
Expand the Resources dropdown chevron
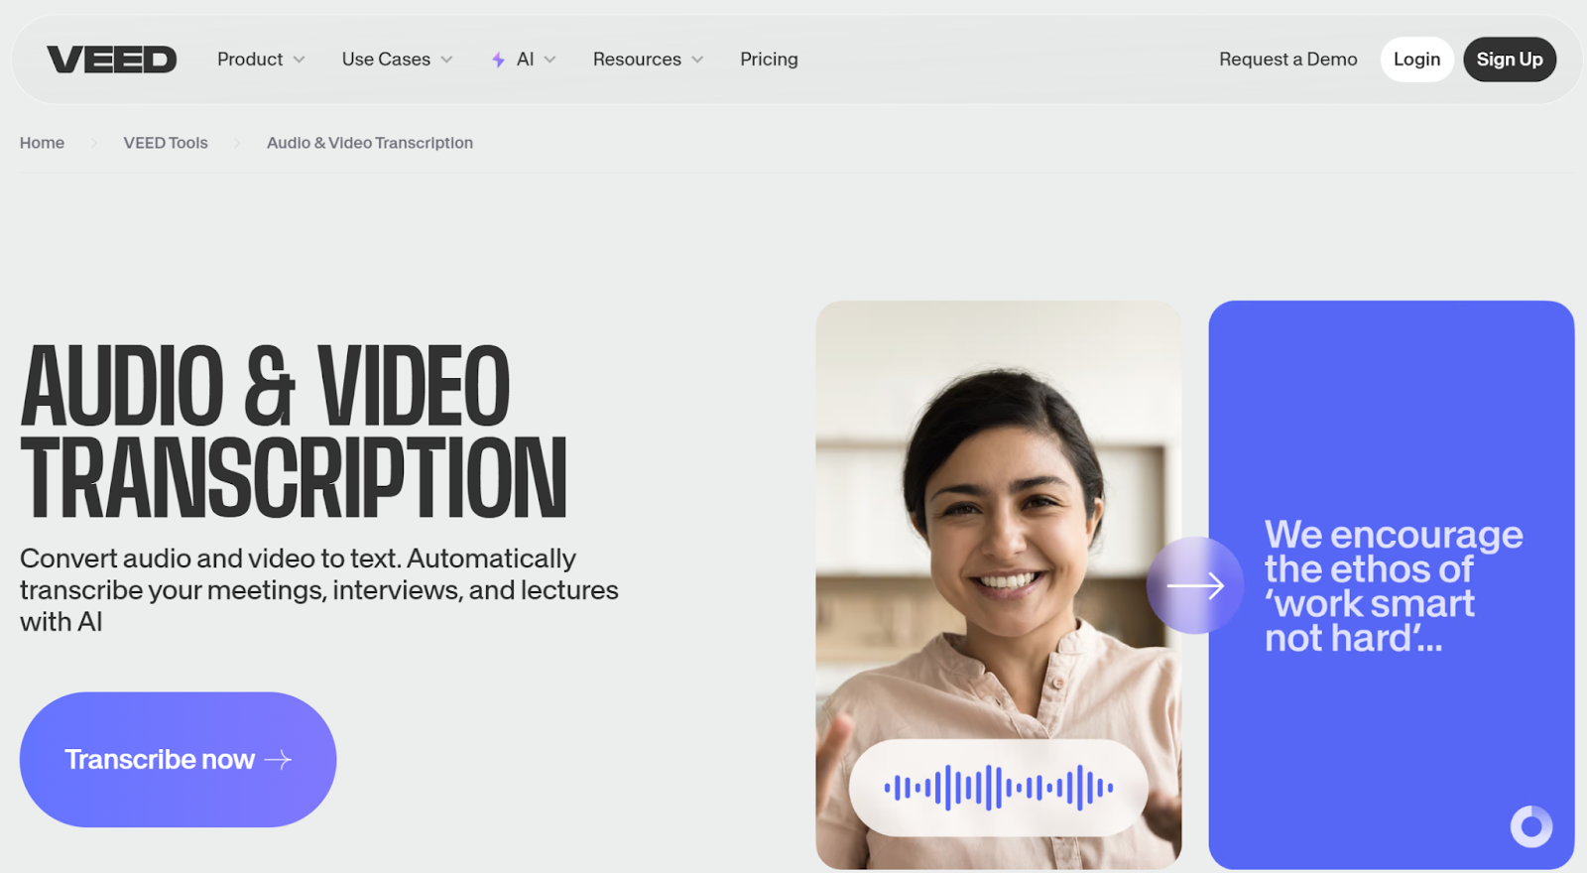[x=697, y=60]
